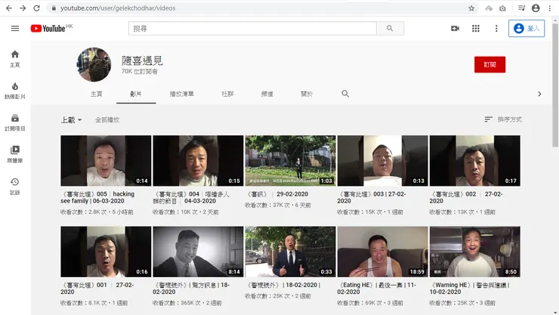Play the 0:15 duration video thumbnail
Screen dimensions: 559x315
pos(198,161)
